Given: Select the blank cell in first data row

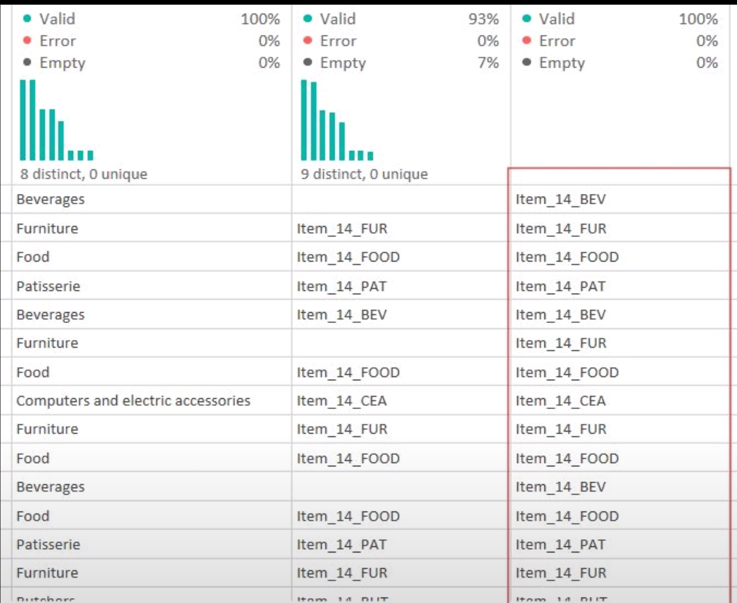Looking at the screenshot, I should click(401, 199).
